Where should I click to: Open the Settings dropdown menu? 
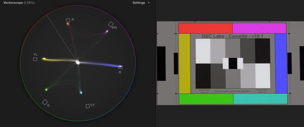pyautogui.click(x=141, y=3)
